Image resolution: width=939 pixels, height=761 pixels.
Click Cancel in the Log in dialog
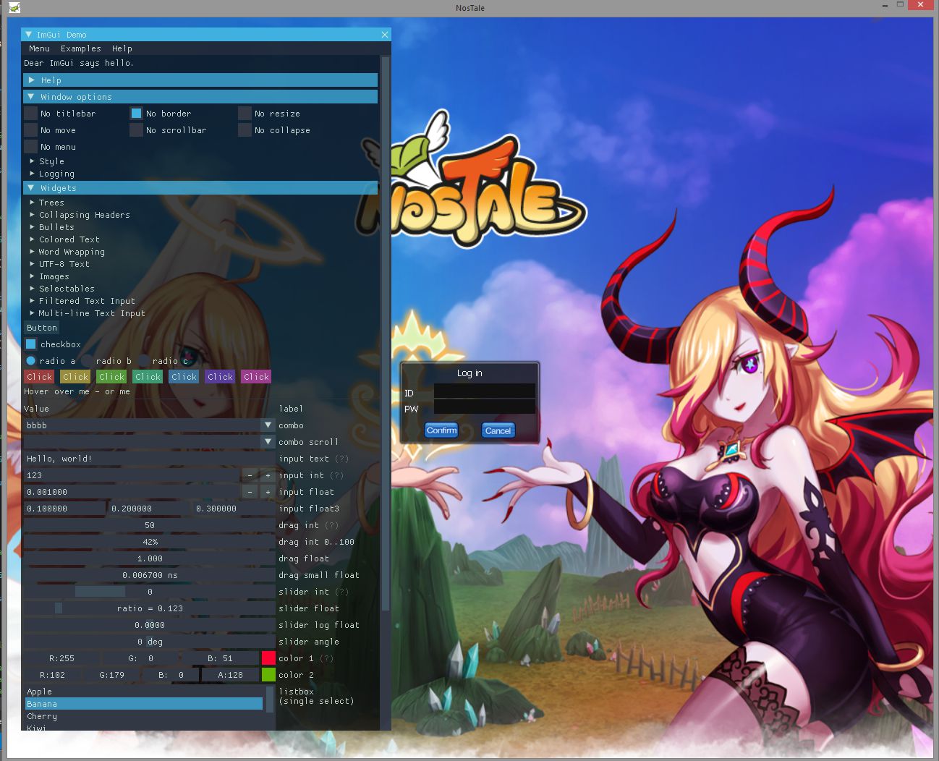[498, 430]
